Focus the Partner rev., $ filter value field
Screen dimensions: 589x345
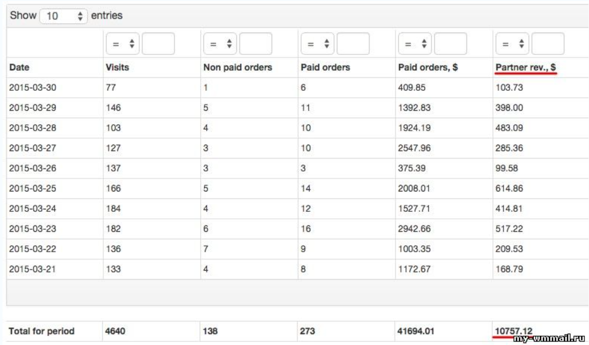[548, 44]
